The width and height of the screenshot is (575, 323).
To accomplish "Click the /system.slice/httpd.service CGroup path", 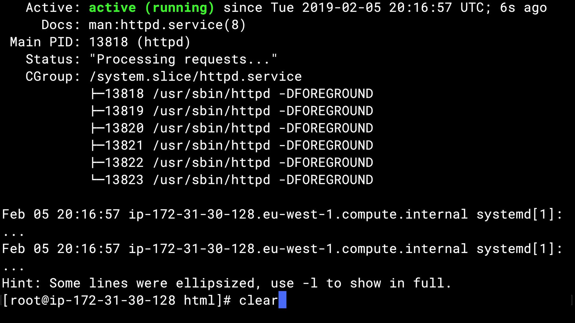I will (196, 77).
